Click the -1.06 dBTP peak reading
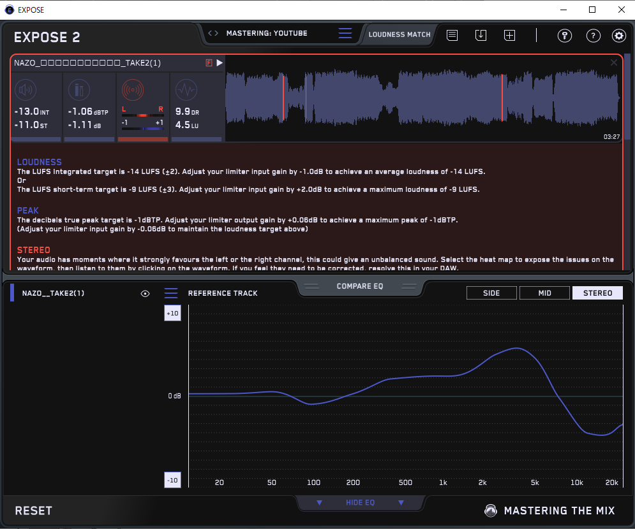This screenshot has height=529, width=635. [88, 112]
